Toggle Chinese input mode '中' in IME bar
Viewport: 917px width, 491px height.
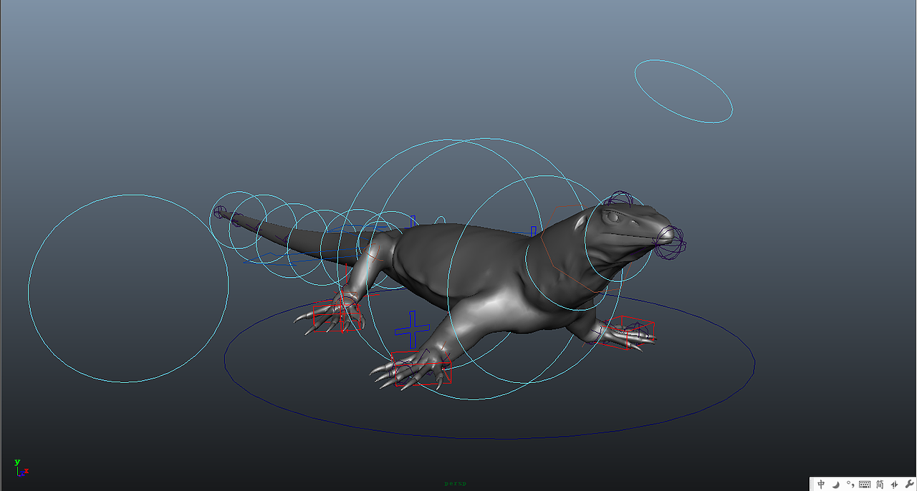coord(821,485)
